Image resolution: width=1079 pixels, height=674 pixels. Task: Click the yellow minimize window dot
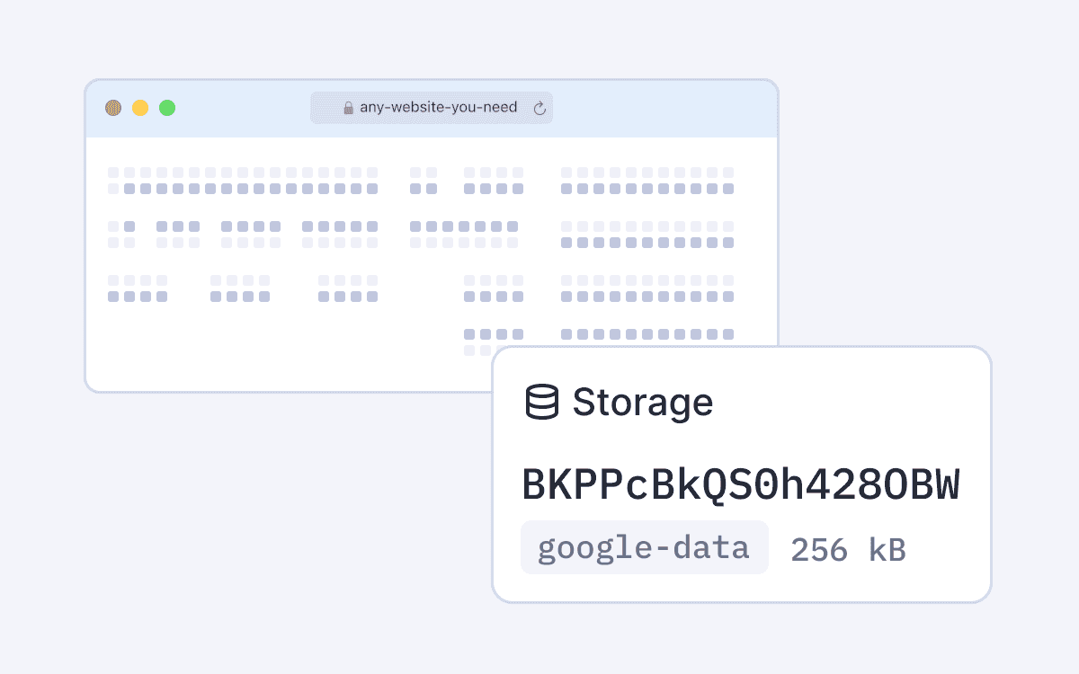[x=140, y=108]
